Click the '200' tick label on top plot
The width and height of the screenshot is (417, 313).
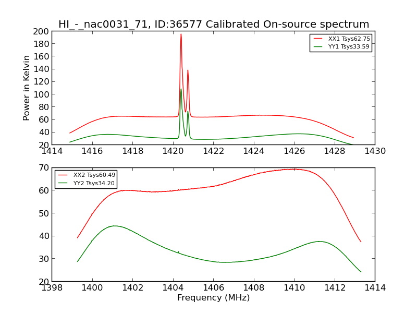click(41, 31)
